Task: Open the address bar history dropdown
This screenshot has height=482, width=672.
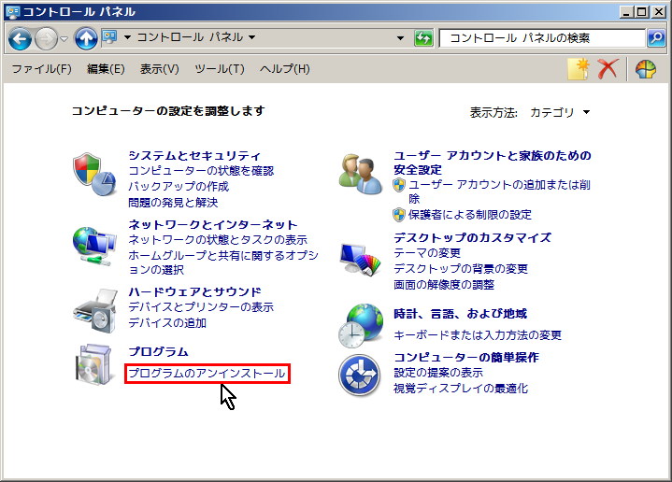Action: (x=400, y=38)
